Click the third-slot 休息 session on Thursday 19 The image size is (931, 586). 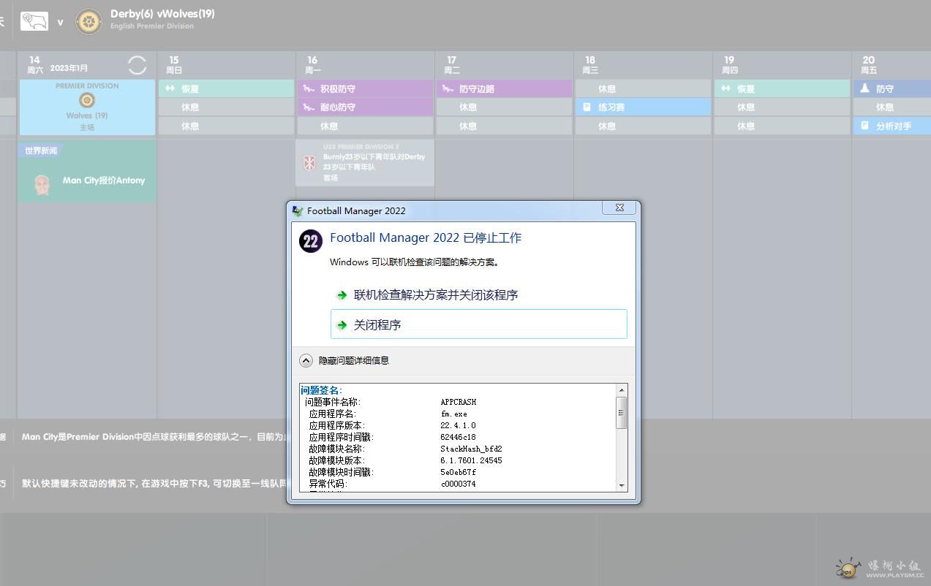coord(783,126)
